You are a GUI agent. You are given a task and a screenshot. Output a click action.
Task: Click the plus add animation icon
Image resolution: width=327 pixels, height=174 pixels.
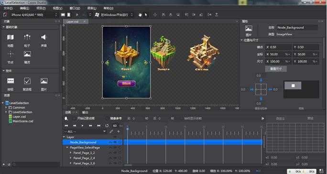(119, 131)
